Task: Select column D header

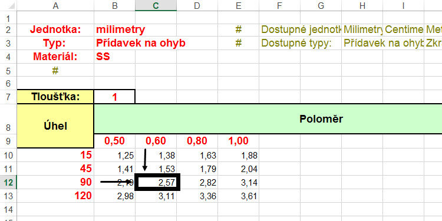Action: click(x=197, y=6)
